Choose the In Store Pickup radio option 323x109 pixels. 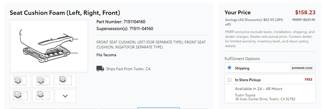230,80
